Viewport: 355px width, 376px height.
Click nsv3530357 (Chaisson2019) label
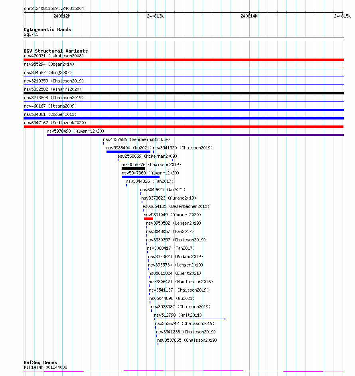[176, 240]
